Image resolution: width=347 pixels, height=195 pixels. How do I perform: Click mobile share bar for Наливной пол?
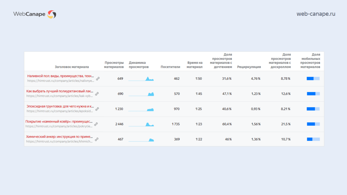click(313, 78)
